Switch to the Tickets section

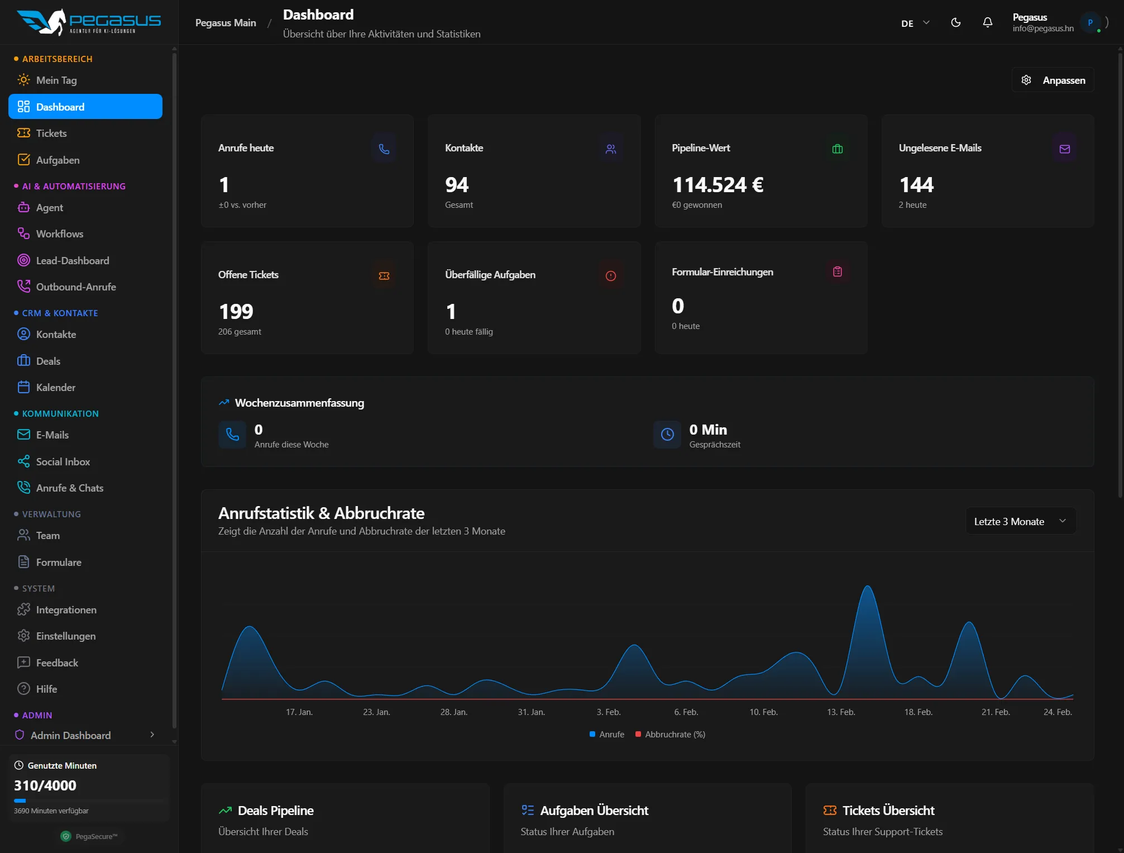[x=51, y=133]
